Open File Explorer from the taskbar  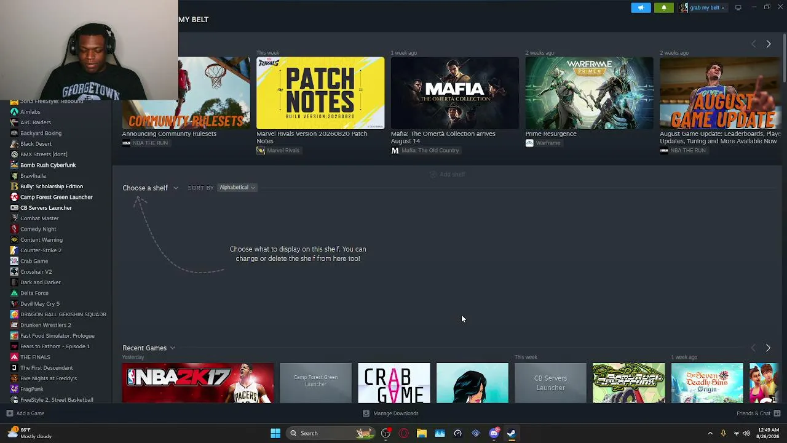421,433
